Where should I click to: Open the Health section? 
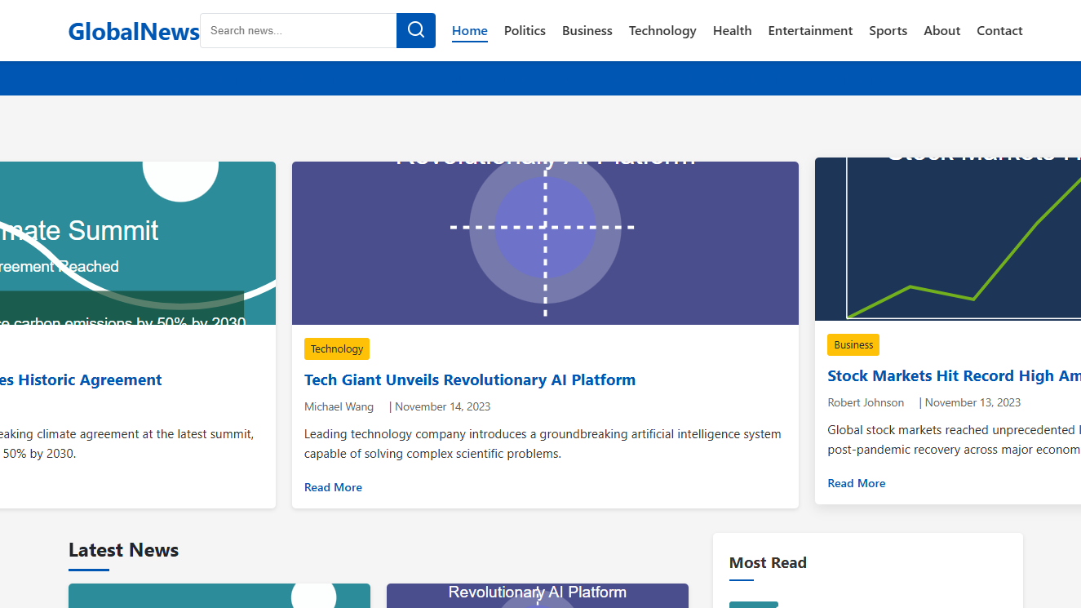[733, 31]
